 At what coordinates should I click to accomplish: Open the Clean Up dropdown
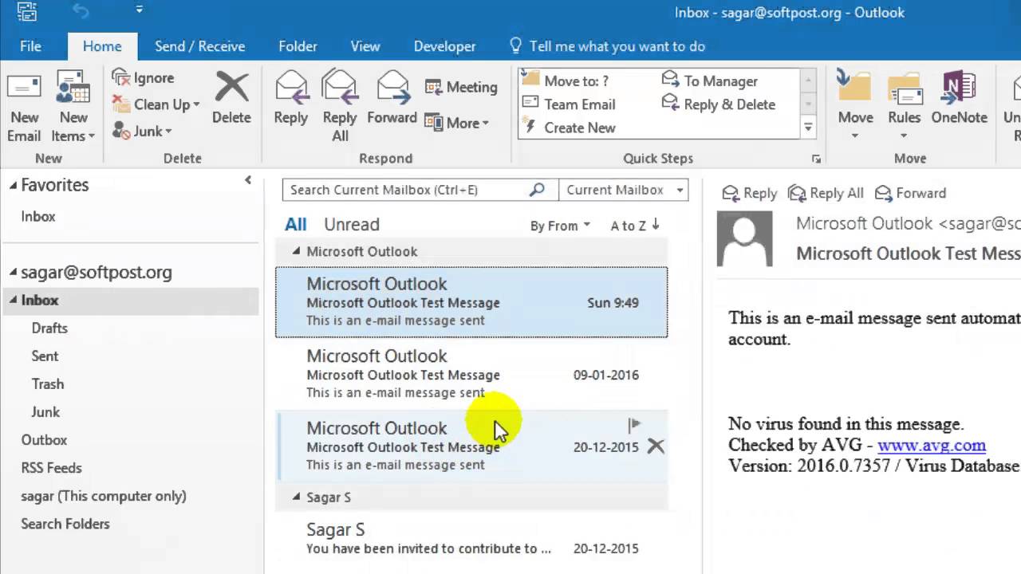tap(156, 104)
